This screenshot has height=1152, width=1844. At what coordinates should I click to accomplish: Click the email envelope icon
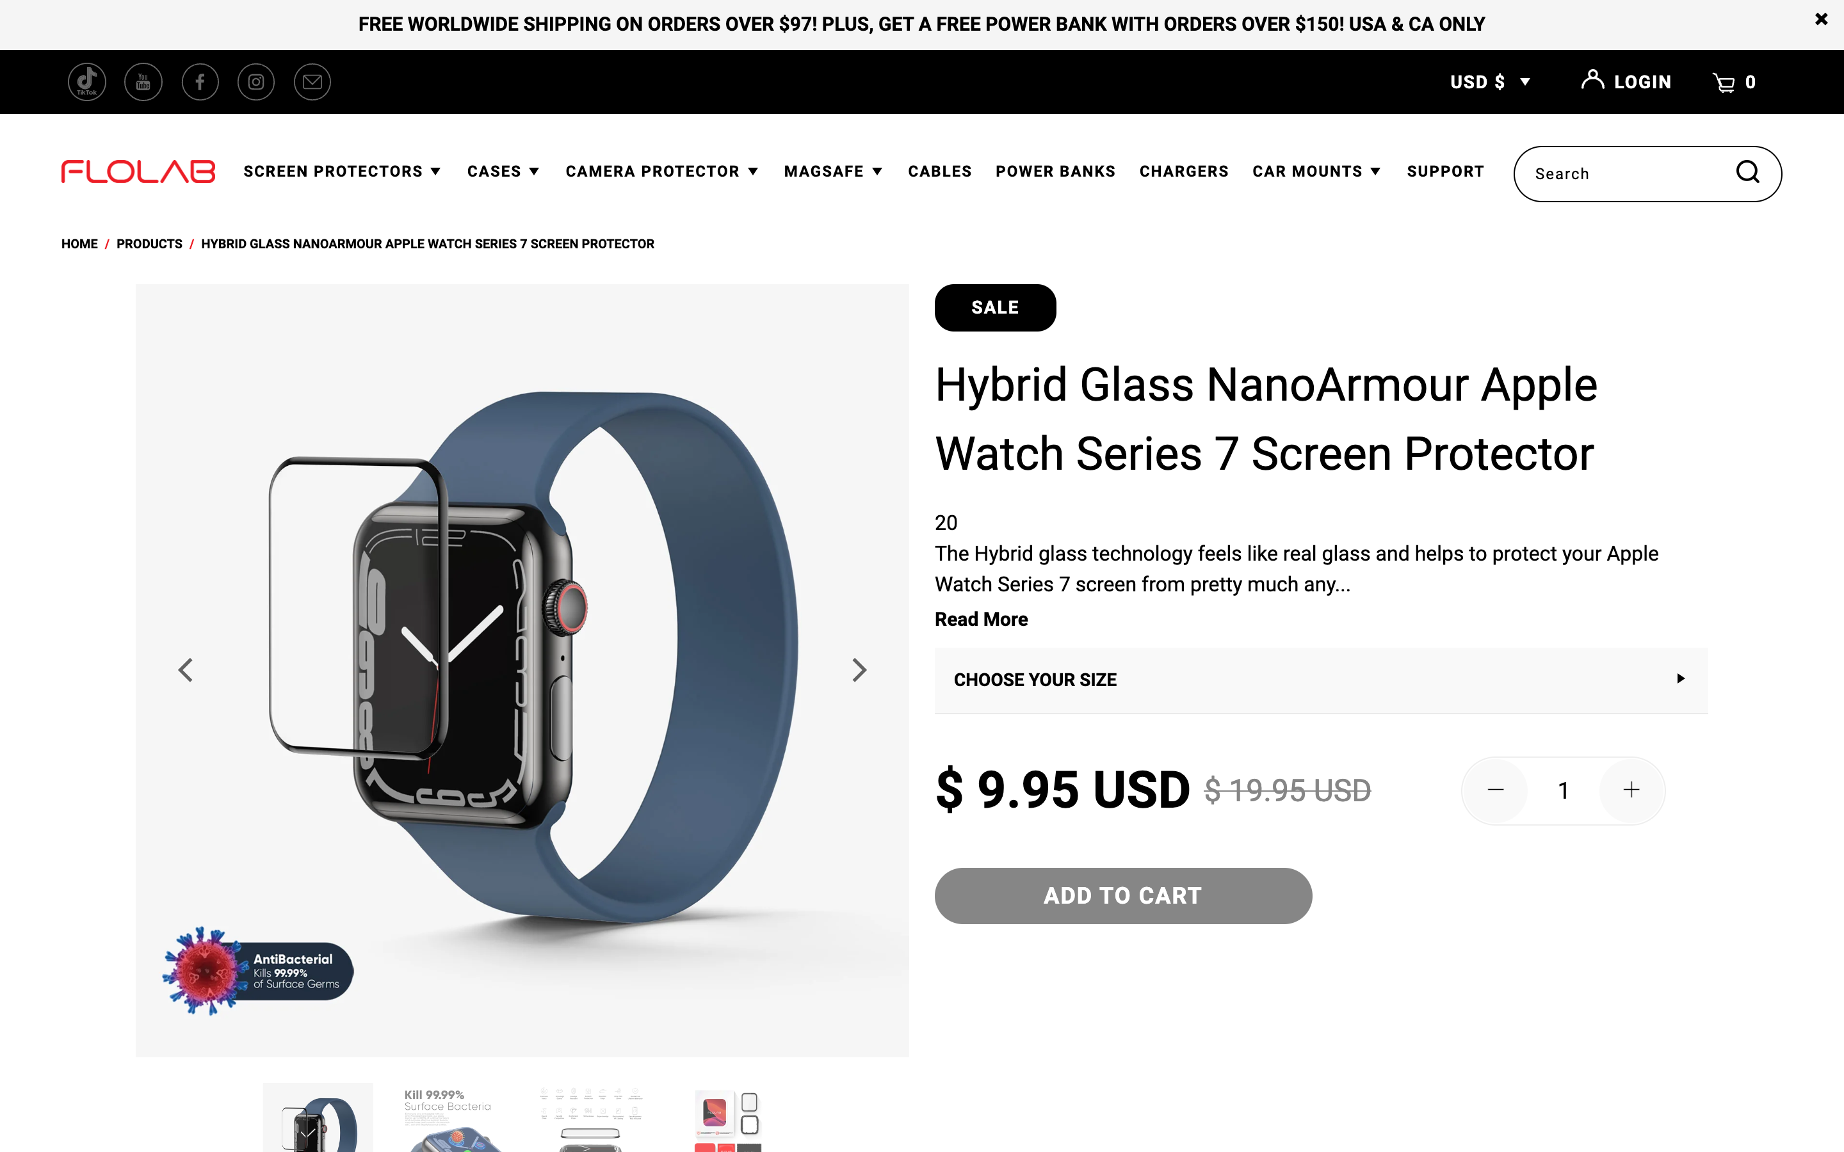[312, 81]
